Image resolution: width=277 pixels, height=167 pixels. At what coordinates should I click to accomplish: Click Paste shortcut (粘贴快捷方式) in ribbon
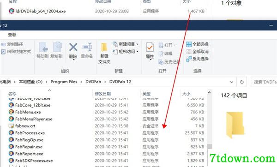16,52
